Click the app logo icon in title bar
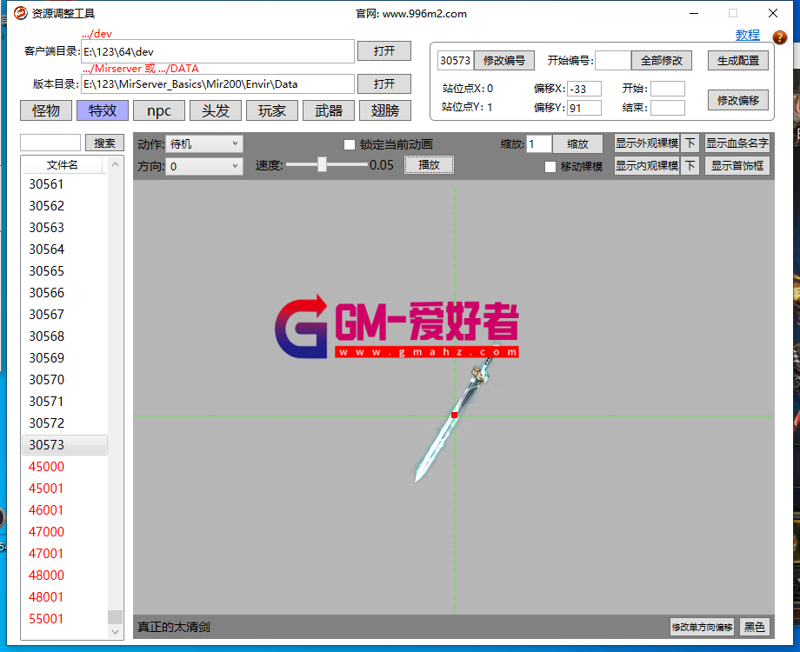The image size is (800, 652). [20, 13]
